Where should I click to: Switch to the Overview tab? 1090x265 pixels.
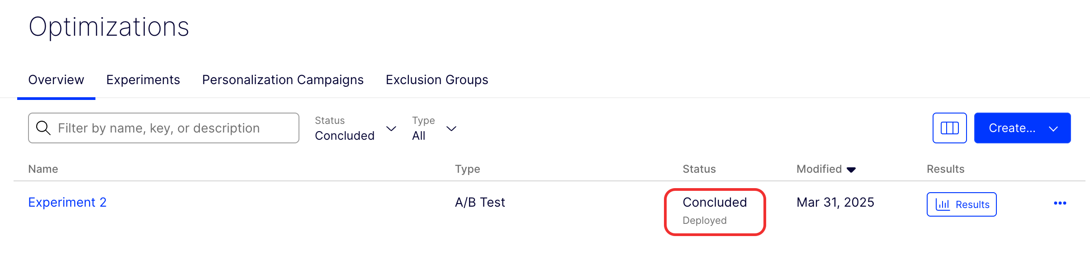coord(56,80)
